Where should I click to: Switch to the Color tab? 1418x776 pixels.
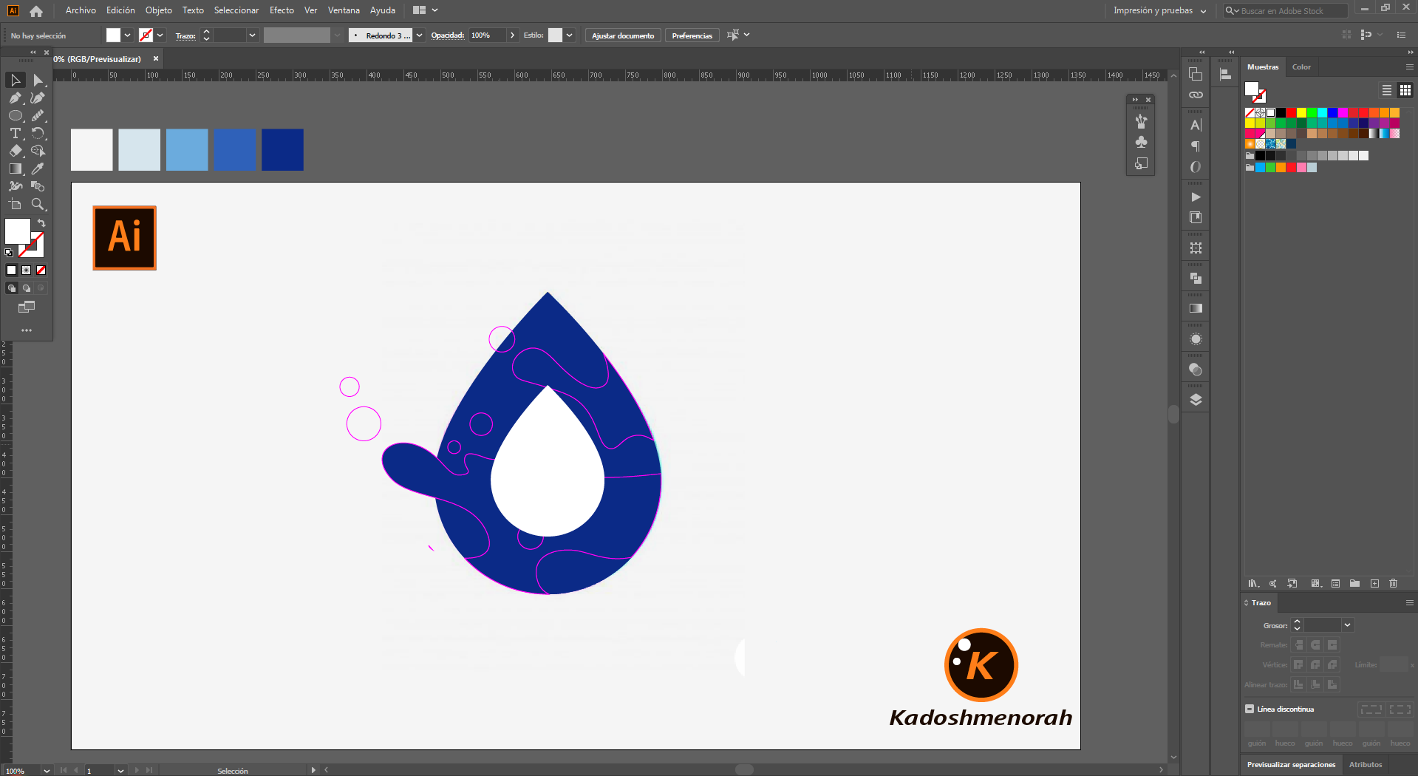(x=1301, y=67)
